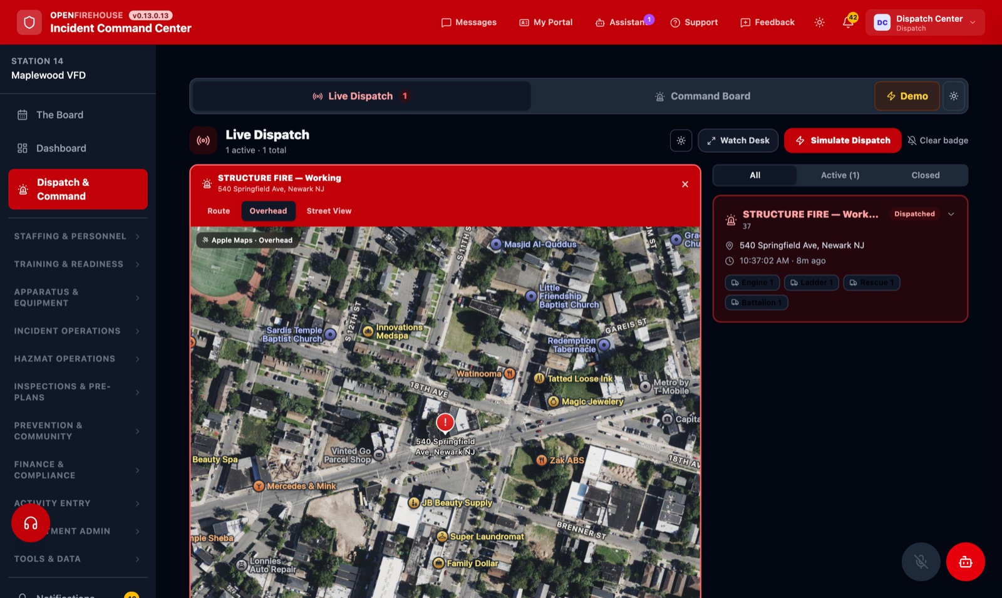Click Redemption Tabernacle map marker
Screen dimensions: 1002x598
coord(604,344)
